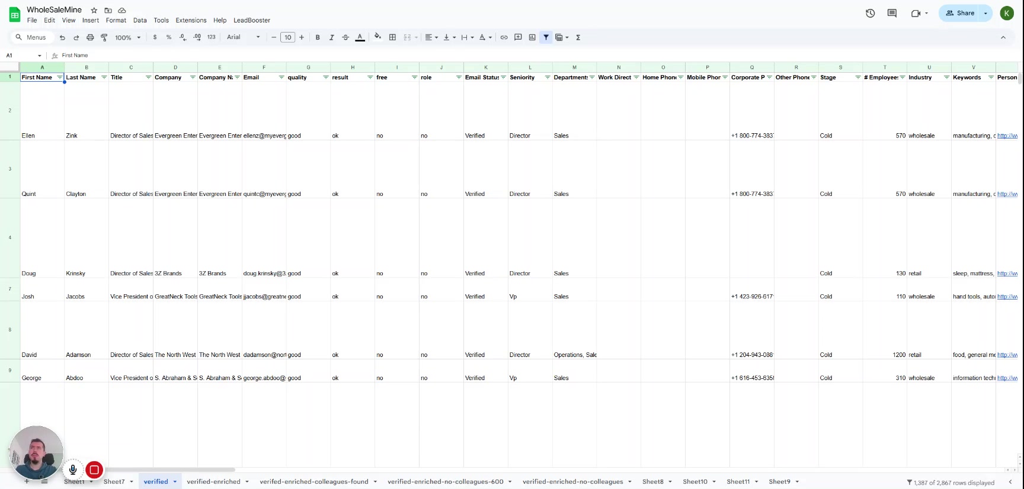1024x489 pixels.
Task: Toggle bold formatting
Action: tap(318, 37)
